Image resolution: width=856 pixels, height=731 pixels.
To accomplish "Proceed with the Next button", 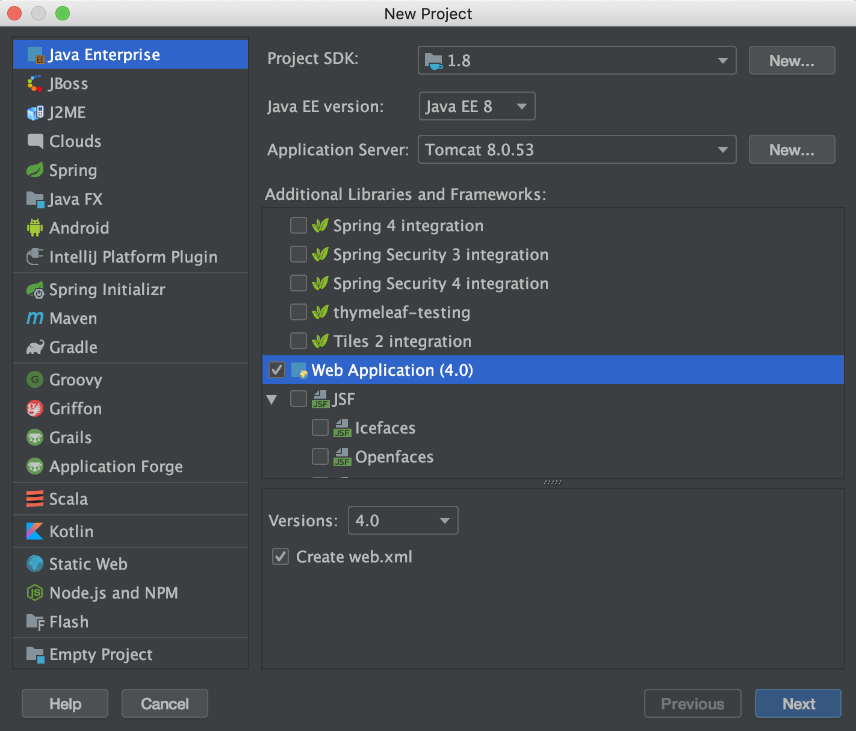I will coord(798,703).
